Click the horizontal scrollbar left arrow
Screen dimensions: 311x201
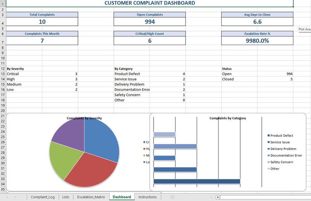(x=218, y=197)
